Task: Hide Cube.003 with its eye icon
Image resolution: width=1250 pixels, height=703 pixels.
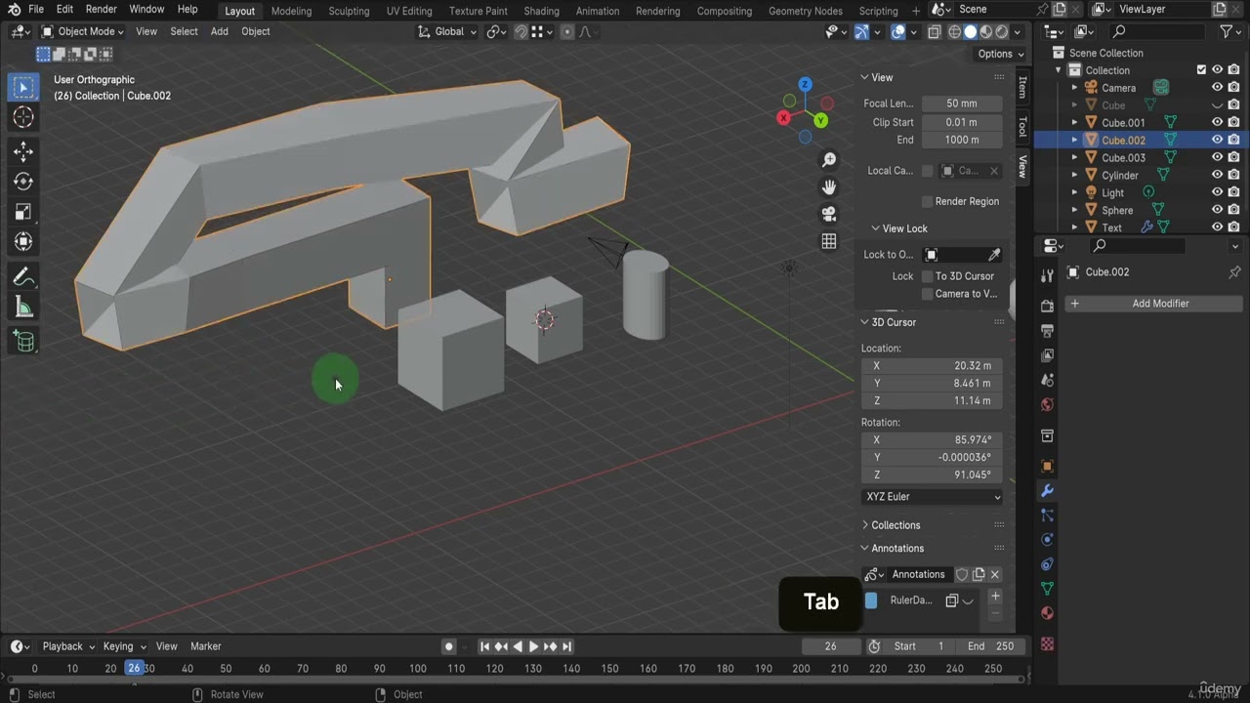Action: pyautogui.click(x=1218, y=157)
